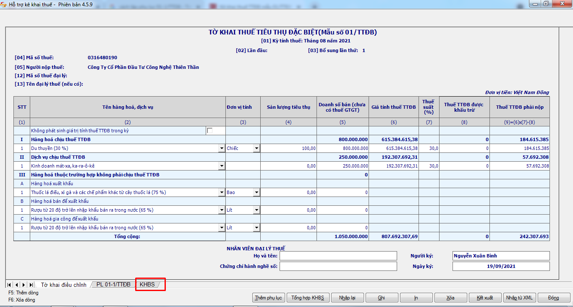The width and height of the screenshot is (573, 307).
Task: Select Du thuyền quantity cell 100,00
Action: tap(288, 148)
